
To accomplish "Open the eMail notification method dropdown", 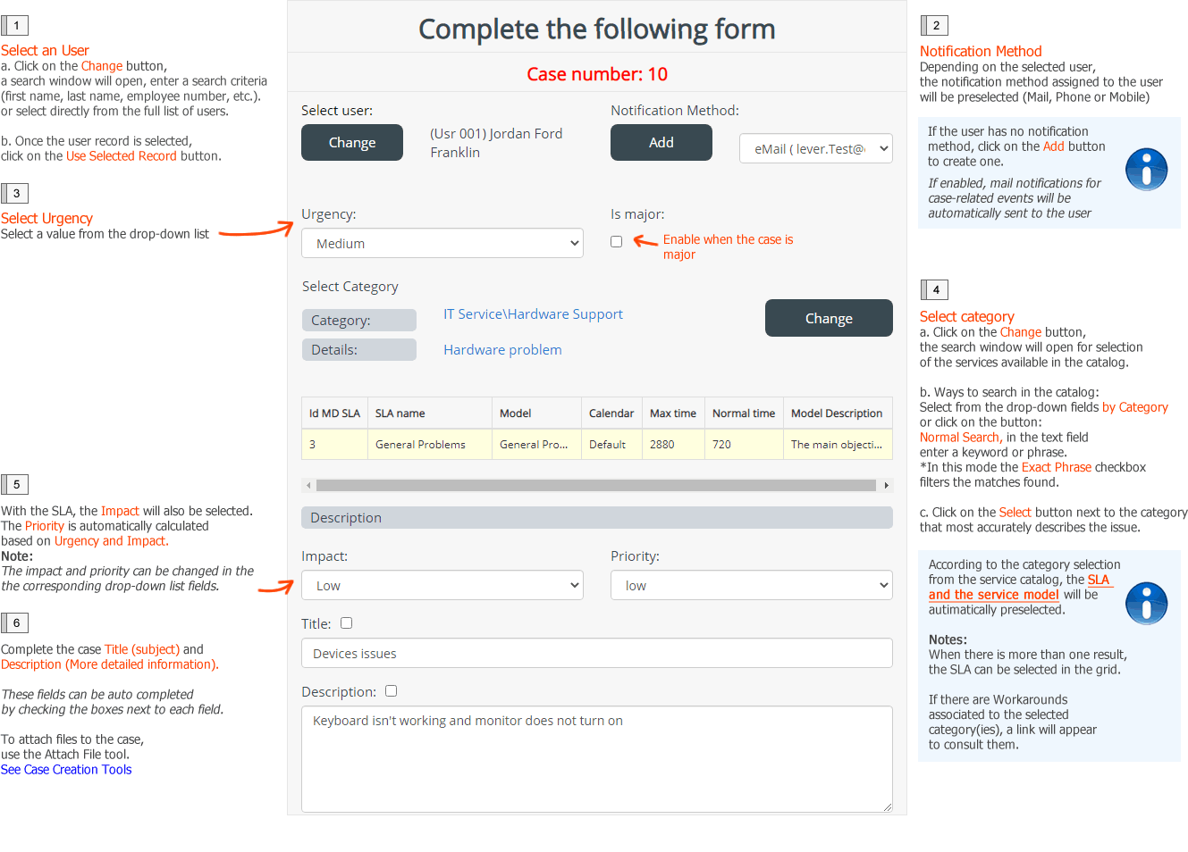I will (816, 148).
